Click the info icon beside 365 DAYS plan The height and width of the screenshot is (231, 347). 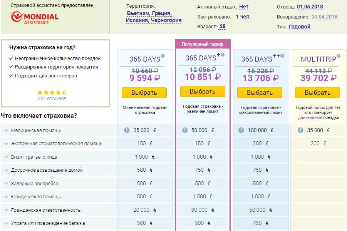(163, 56)
